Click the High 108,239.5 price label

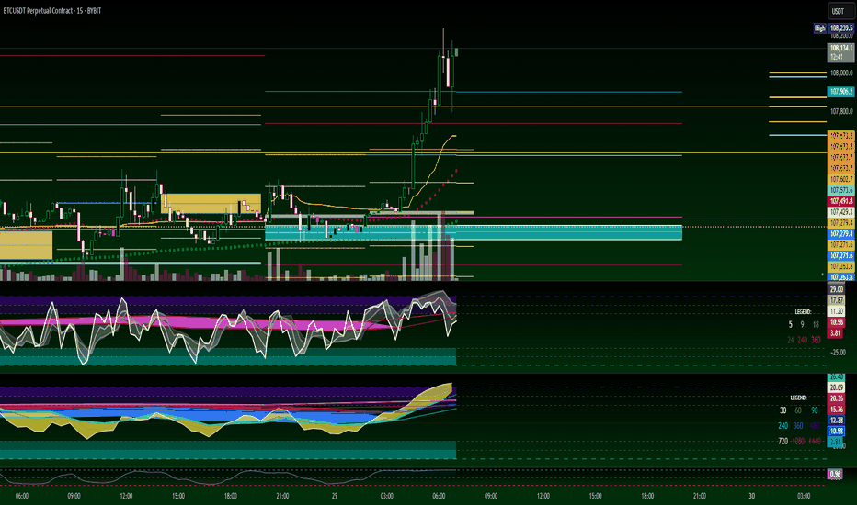tap(834, 28)
